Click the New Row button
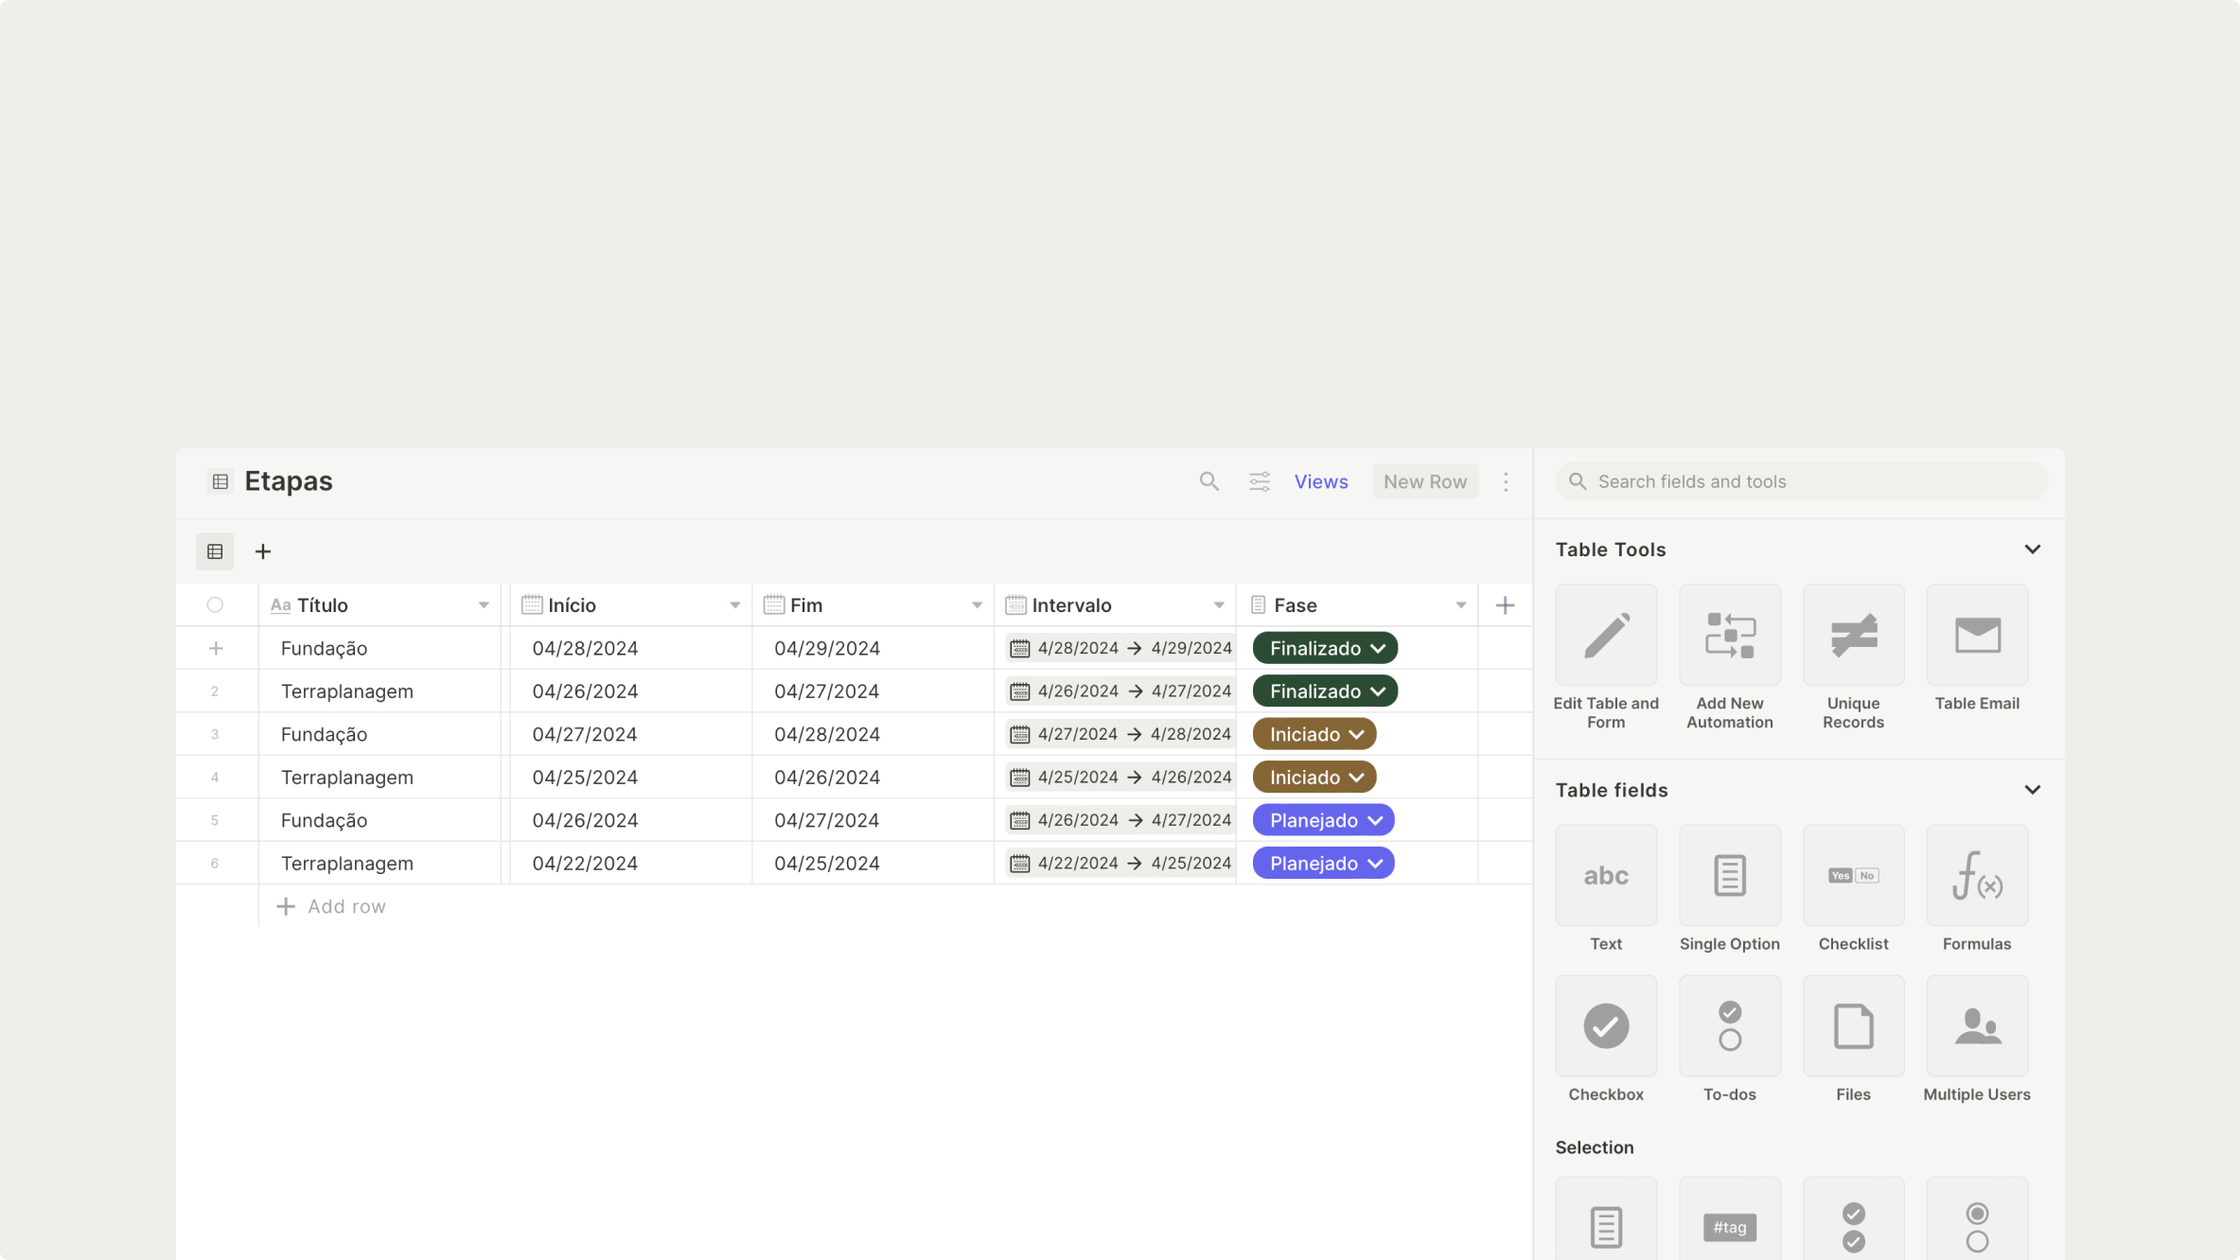 click(1424, 481)
